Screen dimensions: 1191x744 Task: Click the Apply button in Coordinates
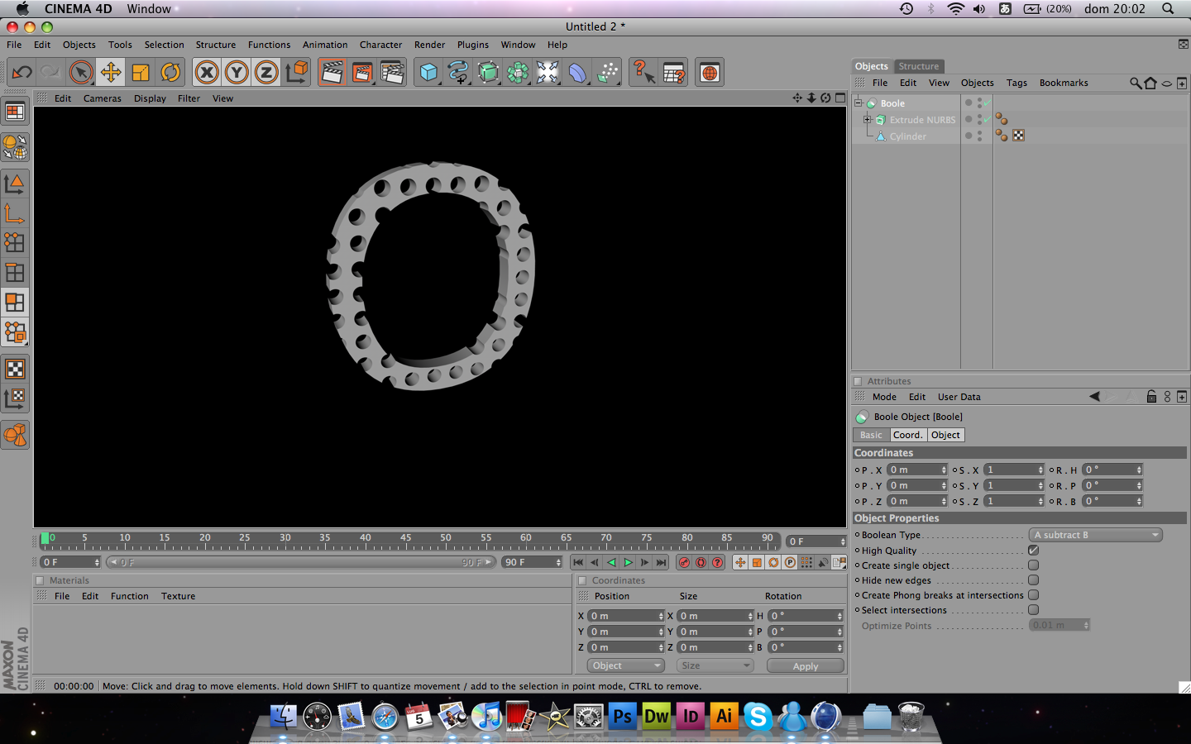pyautogui.click(x=805, y=665)
